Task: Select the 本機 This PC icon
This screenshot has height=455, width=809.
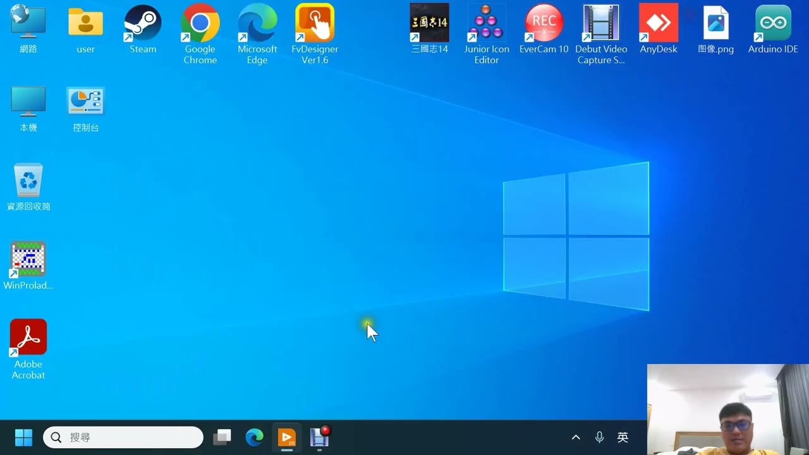Action: (28, 109)
